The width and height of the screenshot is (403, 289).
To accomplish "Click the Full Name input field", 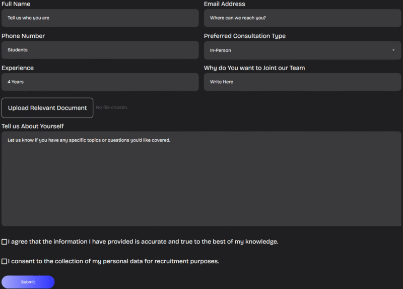I will coord(100,18).
